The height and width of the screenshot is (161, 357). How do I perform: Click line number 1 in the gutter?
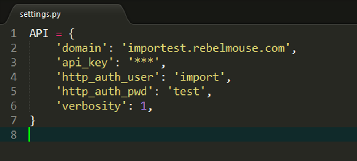click(x=13, y=34)
